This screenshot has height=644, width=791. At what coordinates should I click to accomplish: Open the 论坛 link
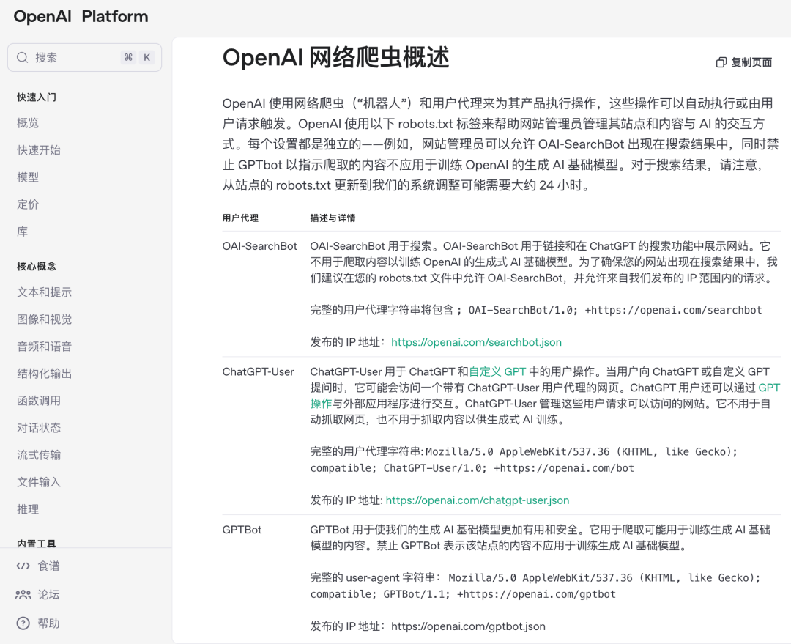coord(48,594)
